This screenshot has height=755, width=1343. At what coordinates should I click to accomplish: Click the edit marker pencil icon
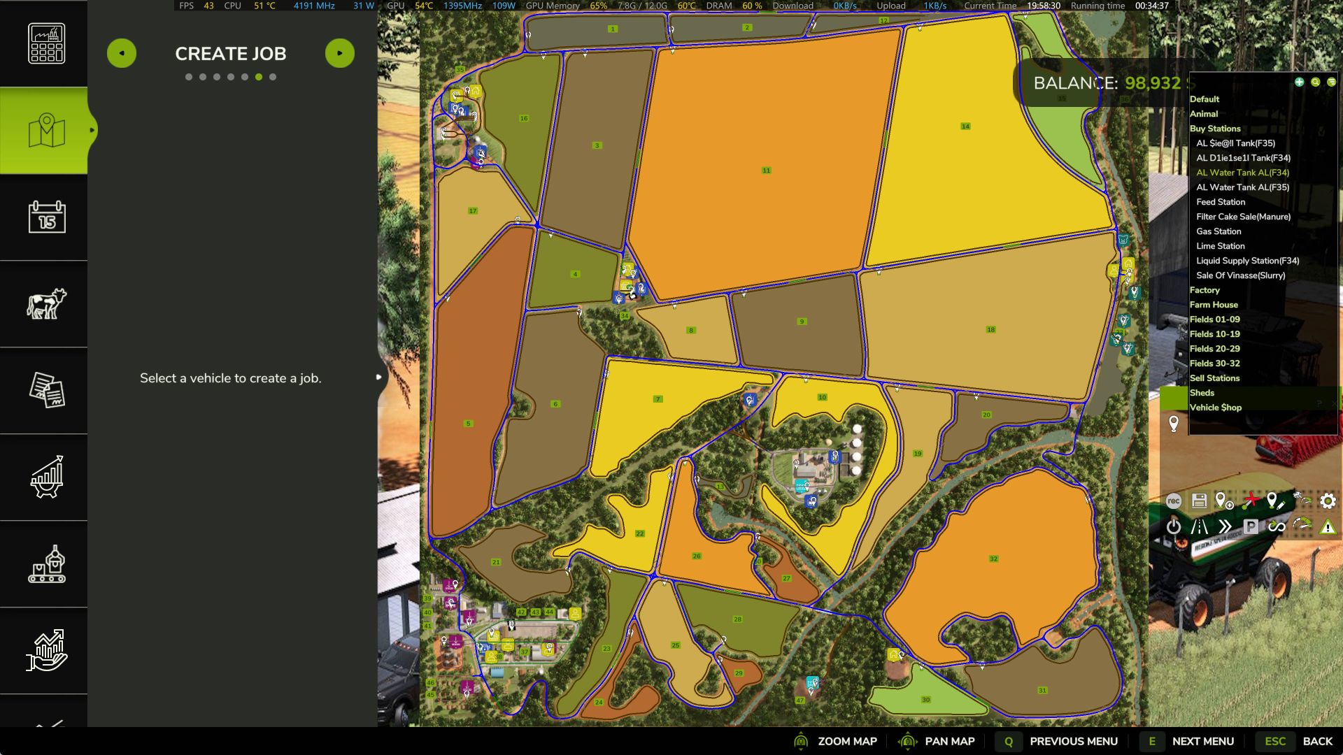[1275, 501]
